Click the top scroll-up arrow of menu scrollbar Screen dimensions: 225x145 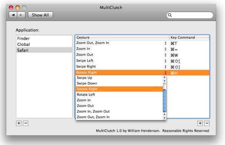pos(164,77)
